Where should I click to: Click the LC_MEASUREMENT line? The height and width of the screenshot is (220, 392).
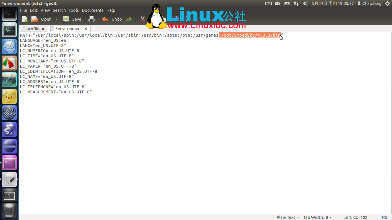click(x=56, y=92)
